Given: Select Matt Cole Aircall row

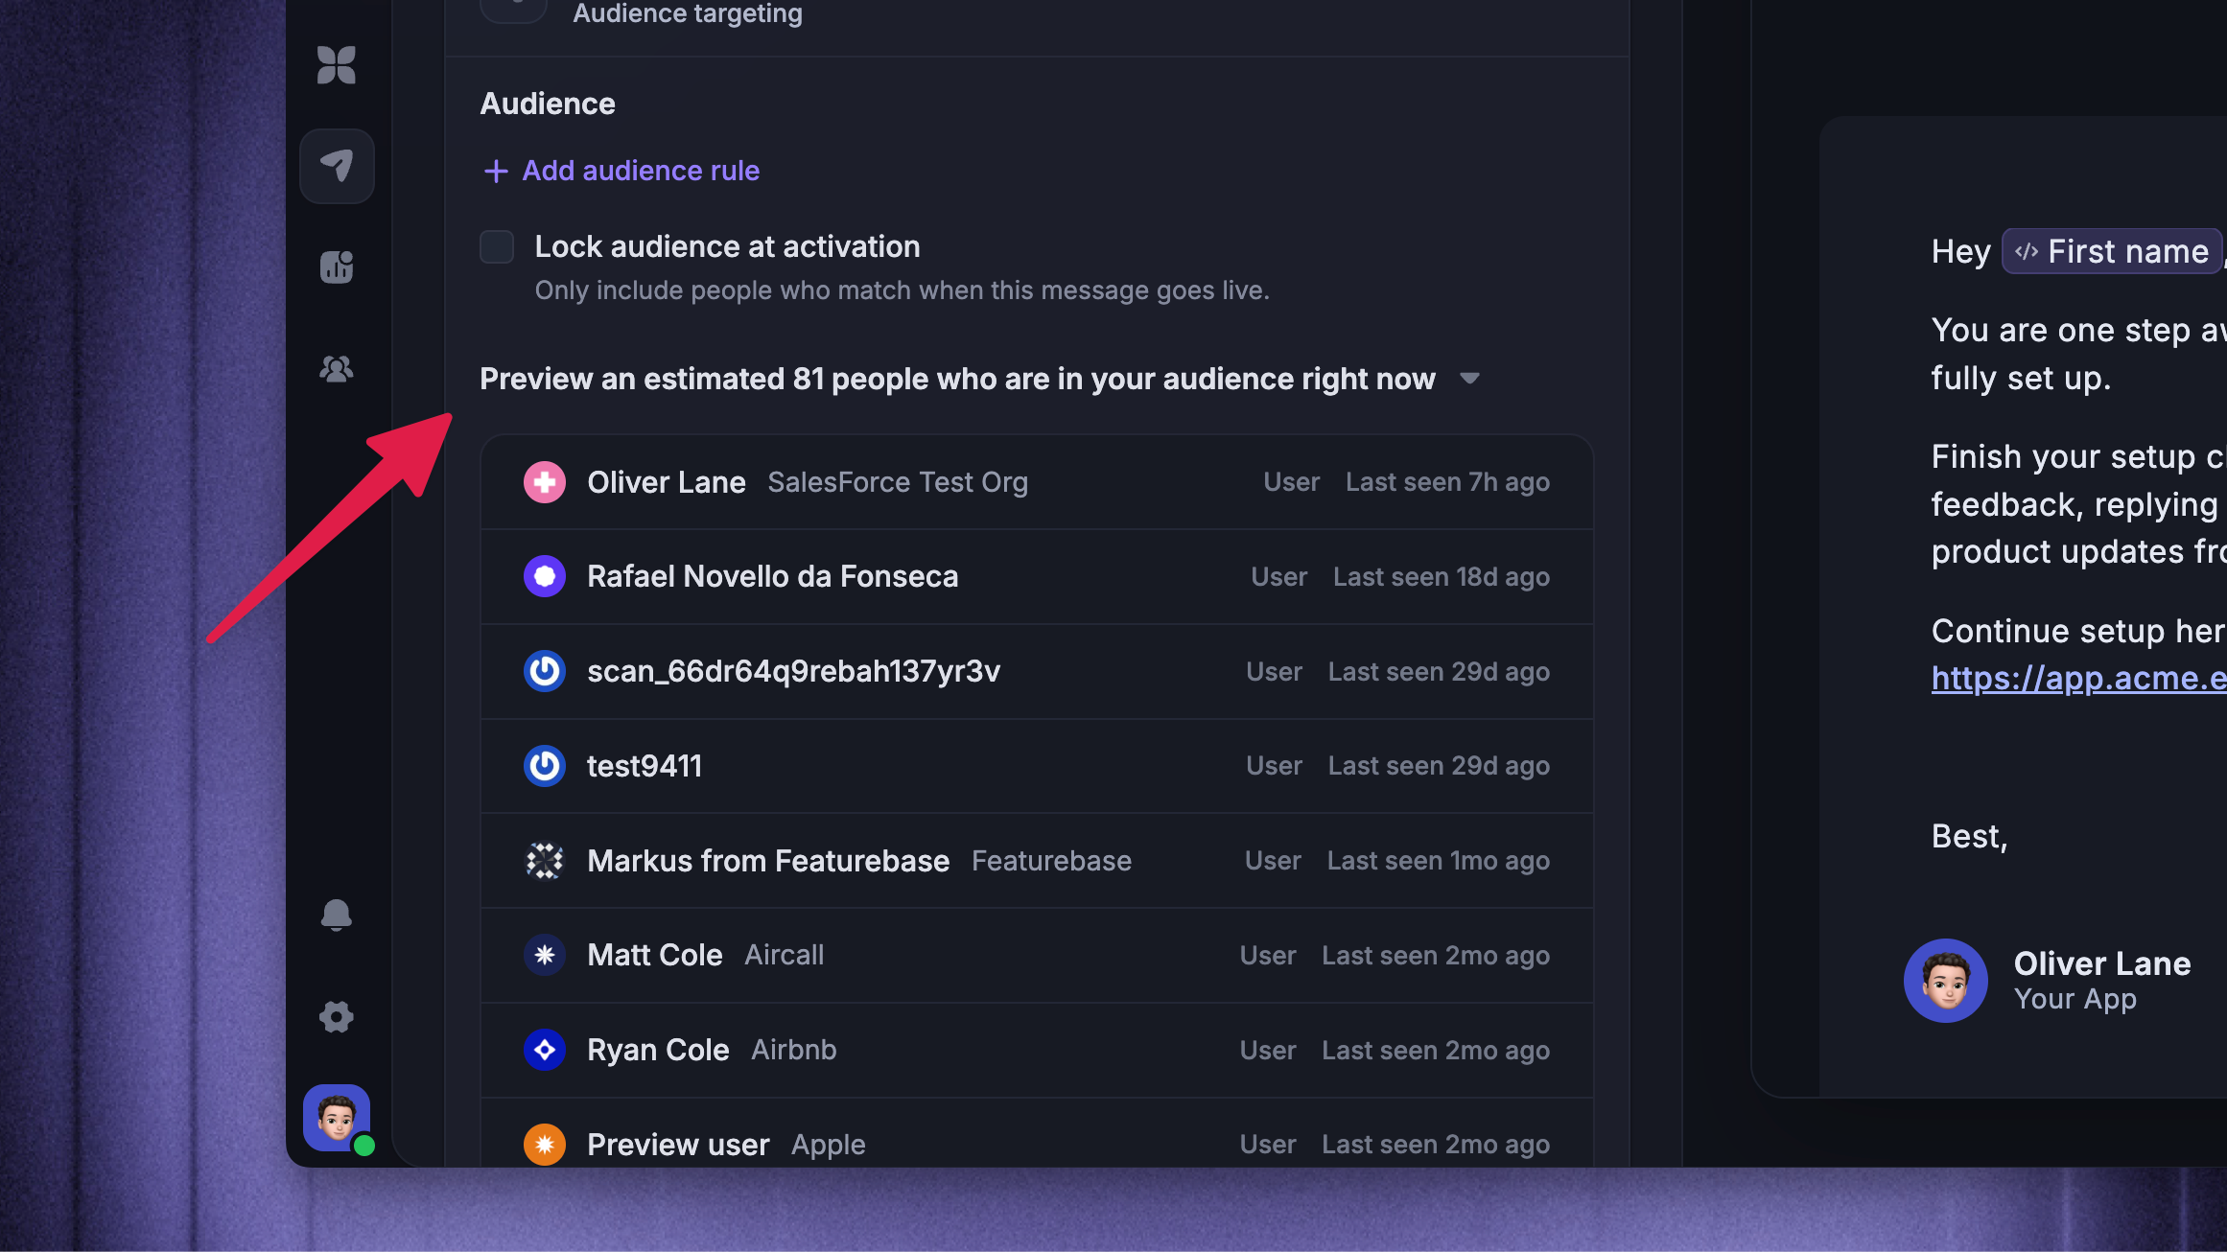Looking at the screenshot, I should [x=1037, y=956].
